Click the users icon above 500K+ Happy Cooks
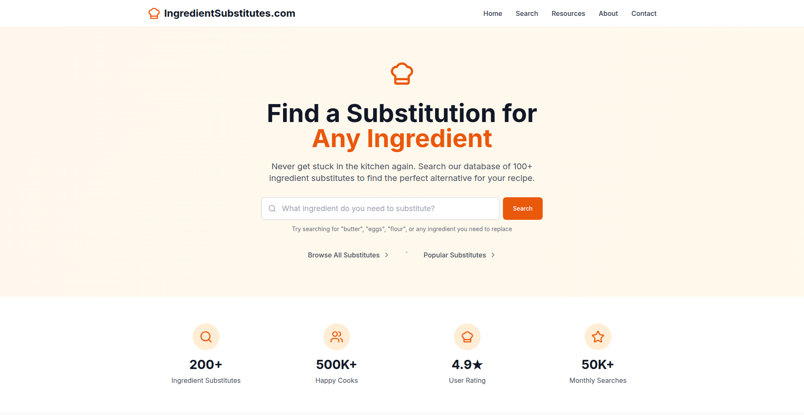This screenshot has height=415, width=804. point(337,337)
